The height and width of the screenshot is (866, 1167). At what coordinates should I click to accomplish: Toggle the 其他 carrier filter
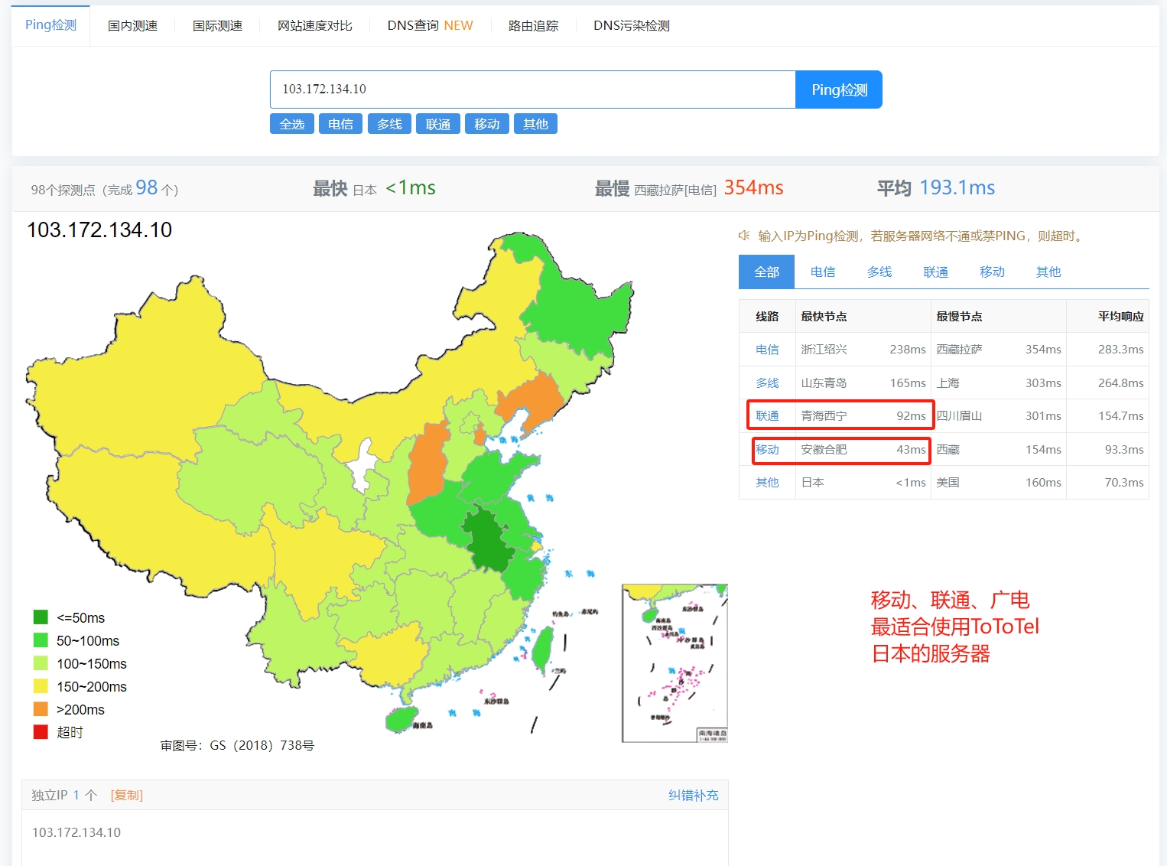536,123
